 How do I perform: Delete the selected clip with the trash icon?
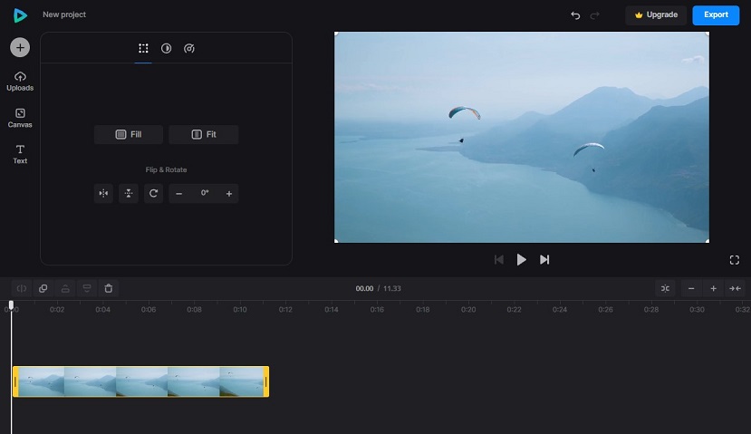109,288
